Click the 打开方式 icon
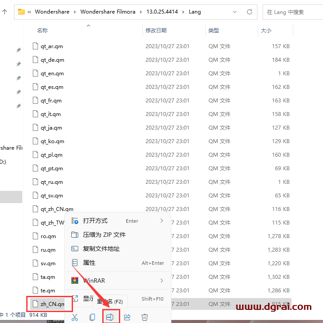The image size is (323, 323). pos(75,221)
